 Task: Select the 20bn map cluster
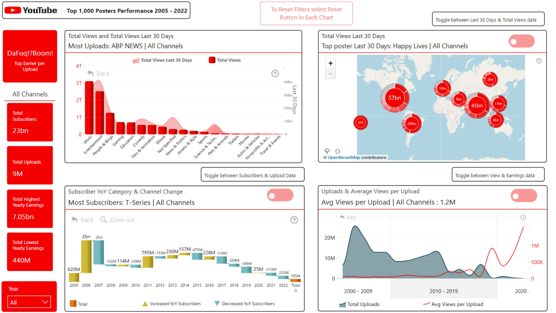tap(411, 123)
